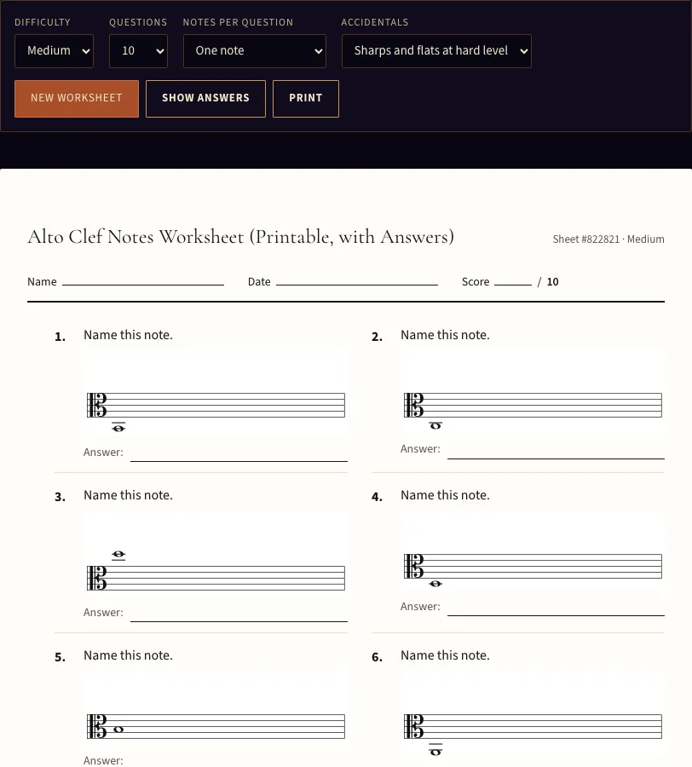Screen dimensions: 692x767
Task: Click question 1 'Name this note.' text
Action: (x=128, y=335)
